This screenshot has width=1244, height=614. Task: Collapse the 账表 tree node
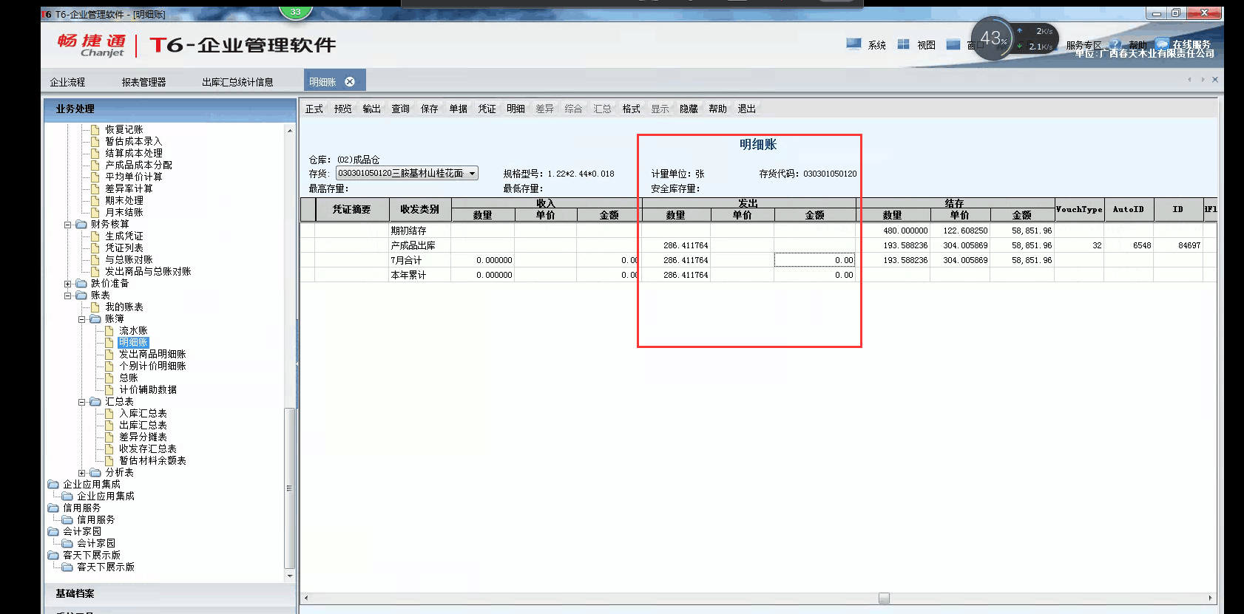[67, 295]
